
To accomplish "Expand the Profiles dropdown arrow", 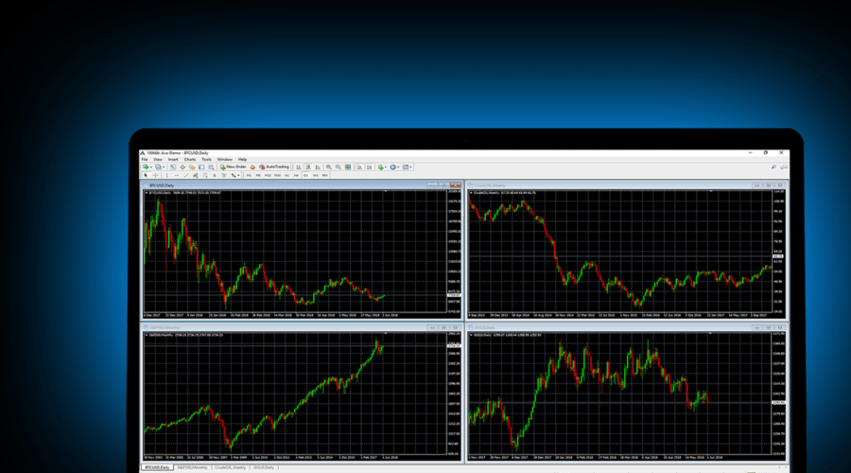I will (x=165, y=166).
